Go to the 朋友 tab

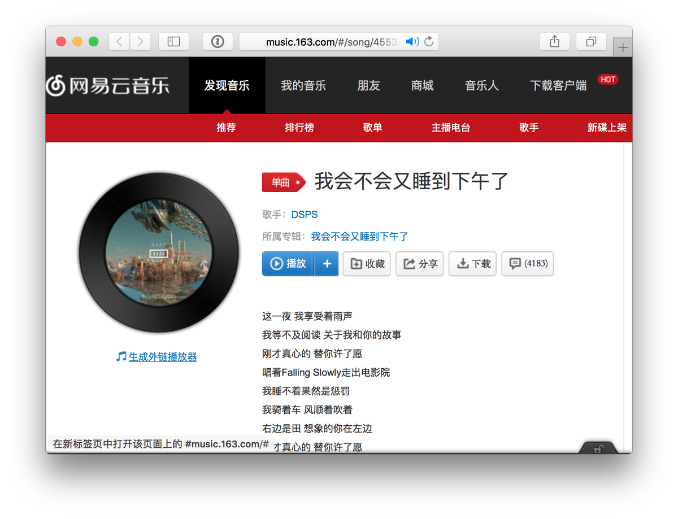tap(368, 85)
